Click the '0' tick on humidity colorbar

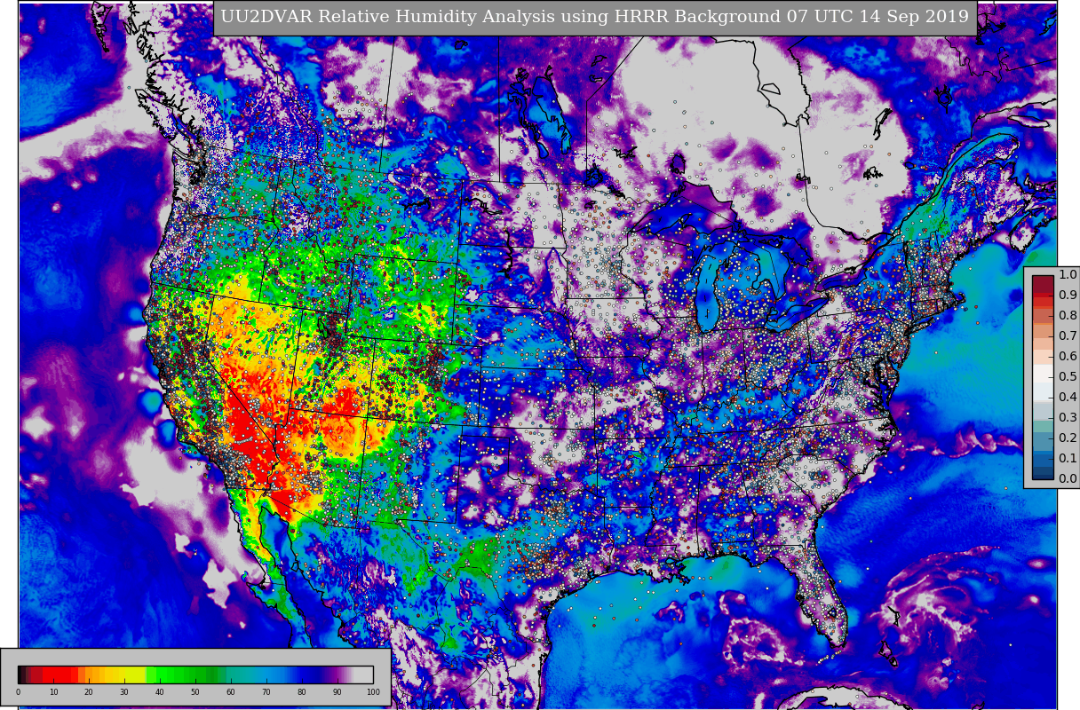(18, 692)
